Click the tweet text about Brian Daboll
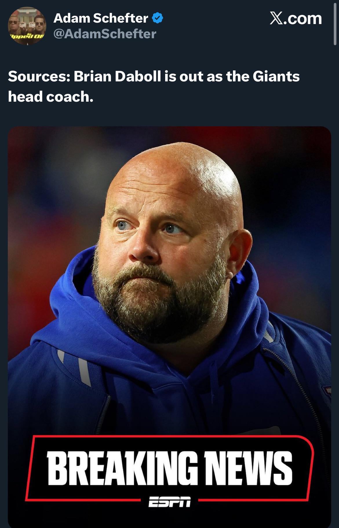This screenshot has width=339, height=528. (154, 86)
